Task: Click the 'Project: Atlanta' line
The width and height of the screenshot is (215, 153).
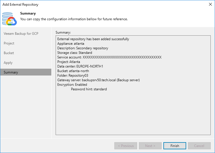Action: [x=68, y=62]
